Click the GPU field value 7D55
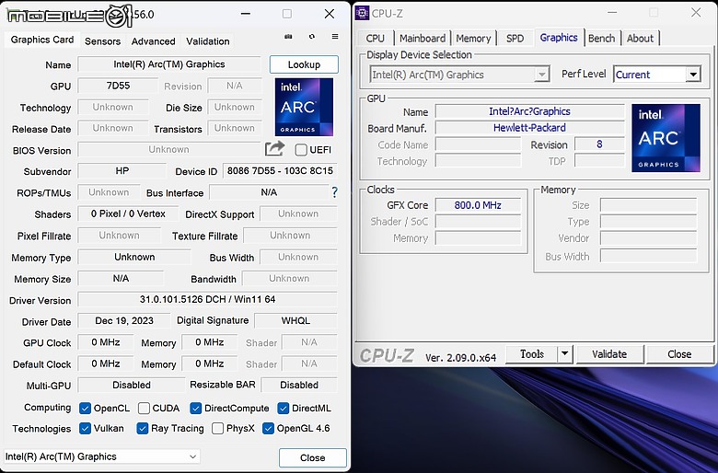Viewport: 718px width, 473px height. tap(118, 86)
